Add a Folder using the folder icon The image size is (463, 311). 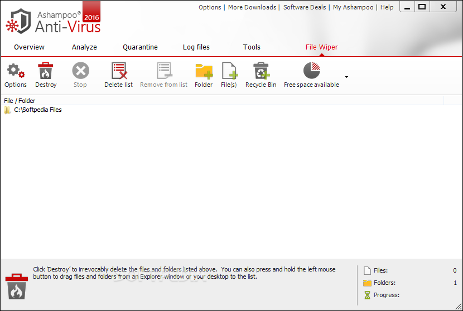click(204, 71)
